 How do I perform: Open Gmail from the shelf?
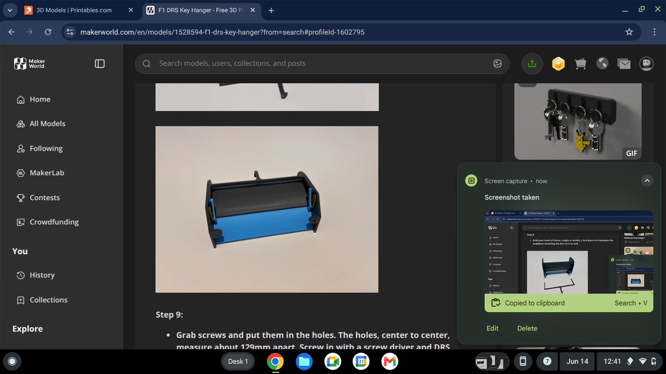(390, 361)
